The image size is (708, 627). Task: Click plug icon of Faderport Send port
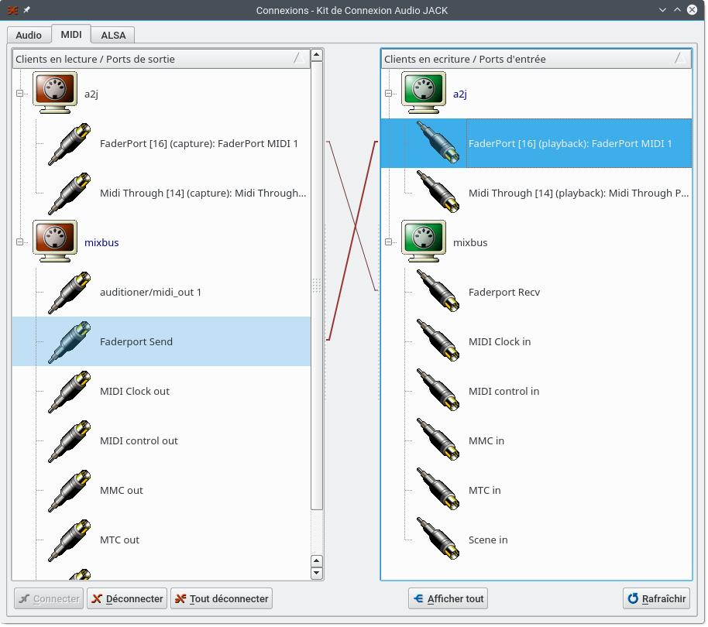click(70, 342)
